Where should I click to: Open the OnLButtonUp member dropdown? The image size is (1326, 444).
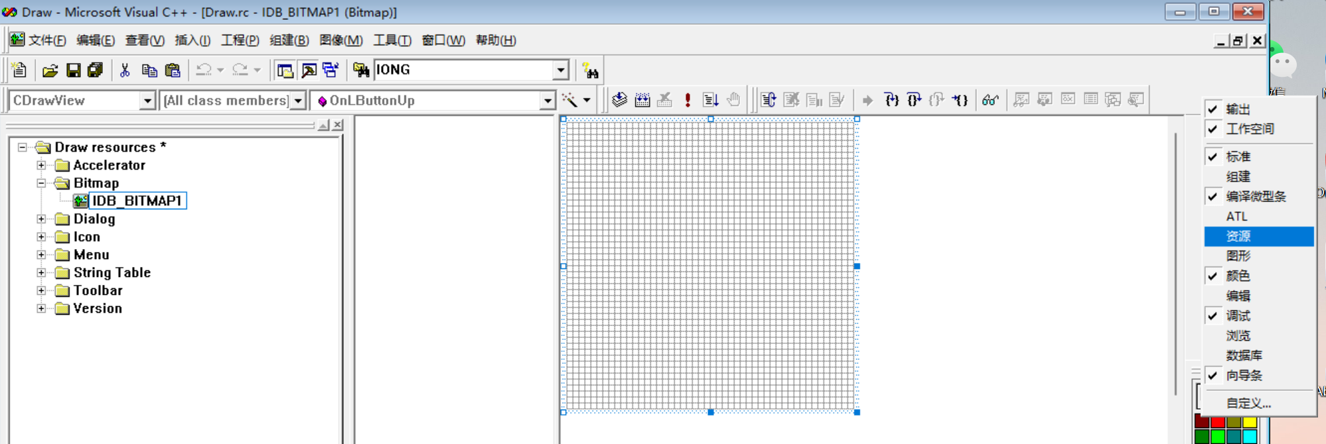coord(547,101)
